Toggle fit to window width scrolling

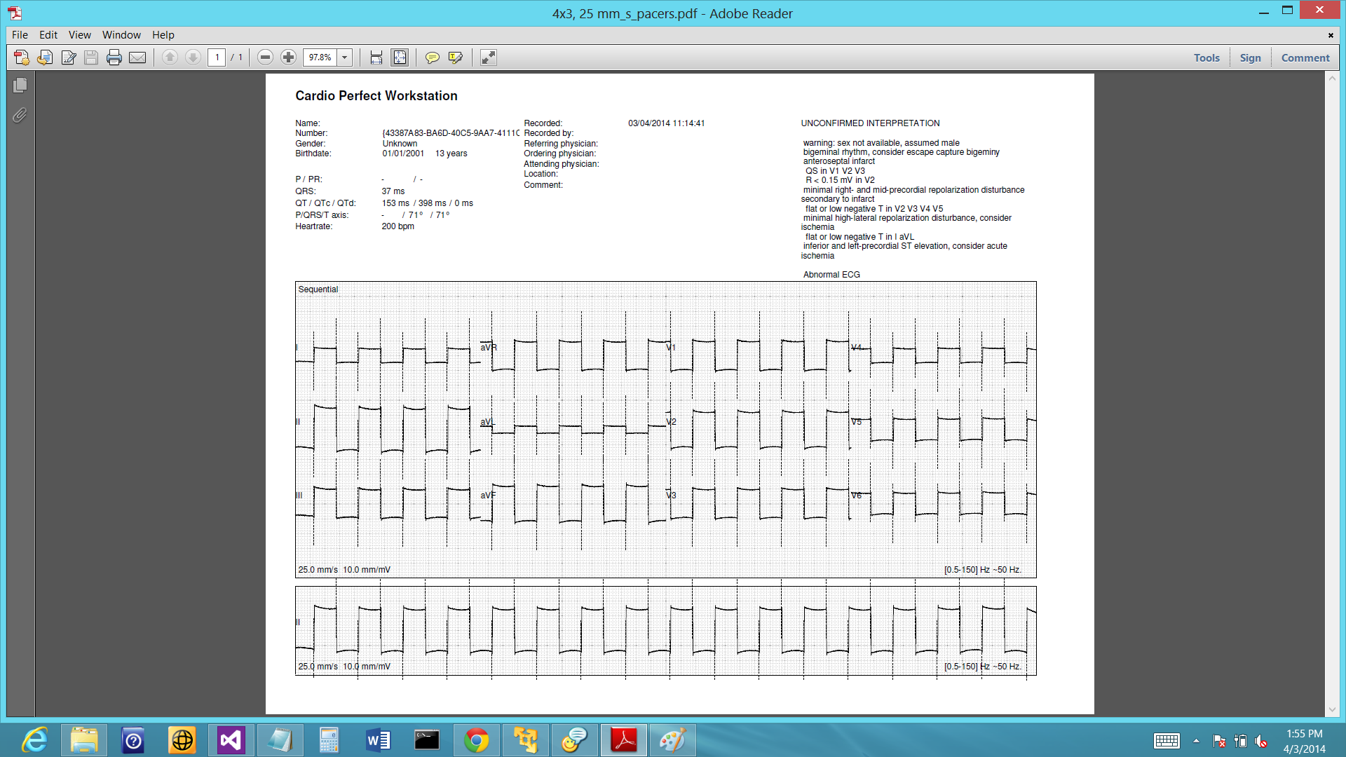click(376, 57)
